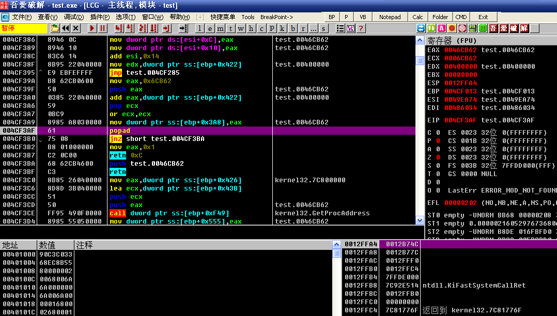
Task: Click the CMD button
Action: click(461, 17)
